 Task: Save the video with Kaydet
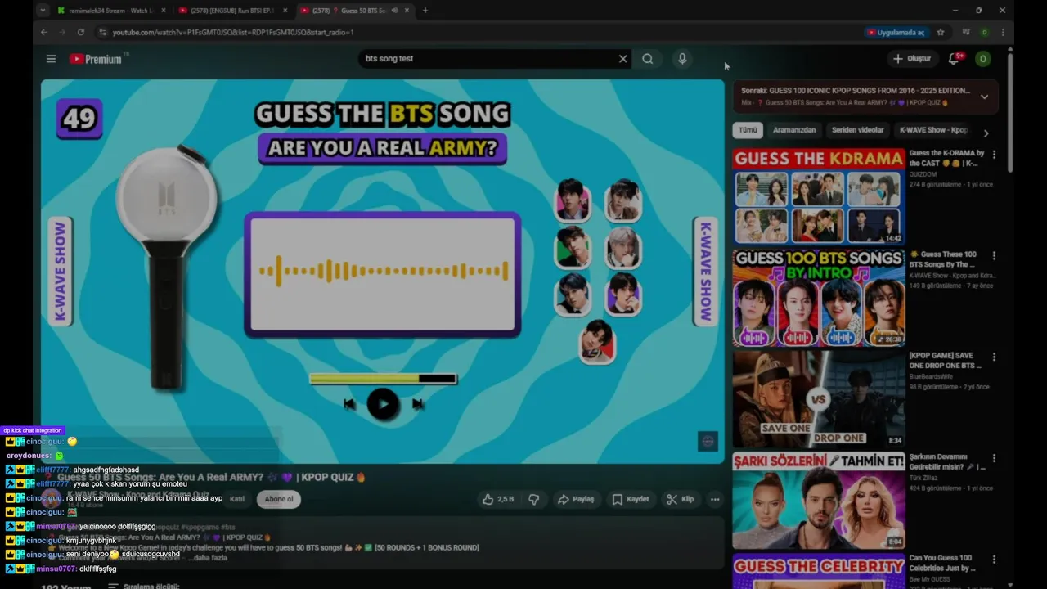631,499
